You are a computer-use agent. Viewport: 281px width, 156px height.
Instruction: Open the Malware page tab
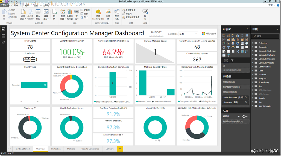click(x=71, y=149)
